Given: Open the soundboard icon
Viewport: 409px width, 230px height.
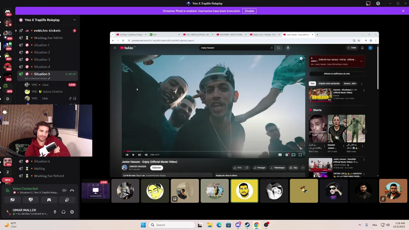Looking at the screenshot, I should coord(67,200).
